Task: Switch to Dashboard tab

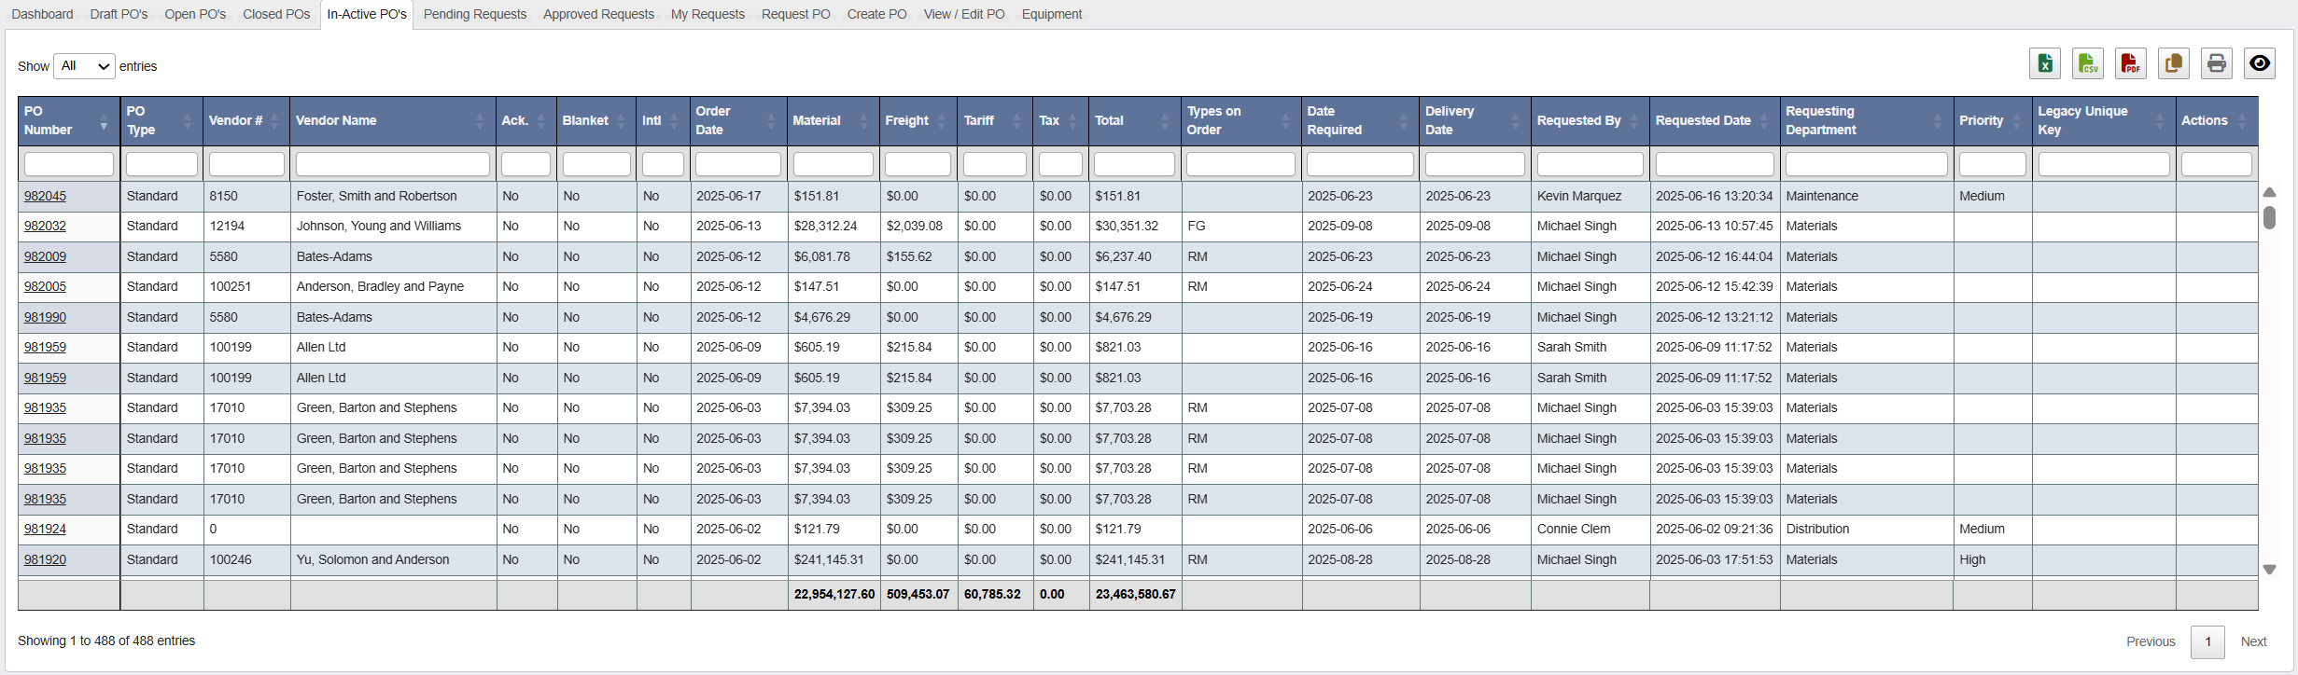Action: pyautogui.click(x=42, y=14)
